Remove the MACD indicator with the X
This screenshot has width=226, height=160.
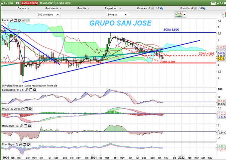30,108
